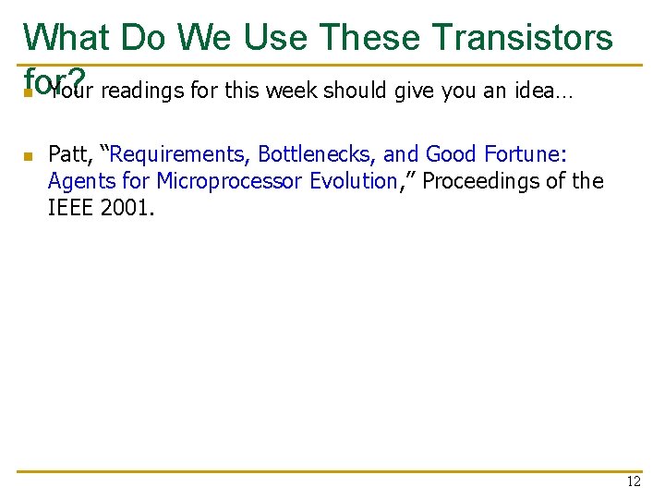Click the gold footer line above the page number
This screenshot has height=499, width=665.
pos(330,471)
